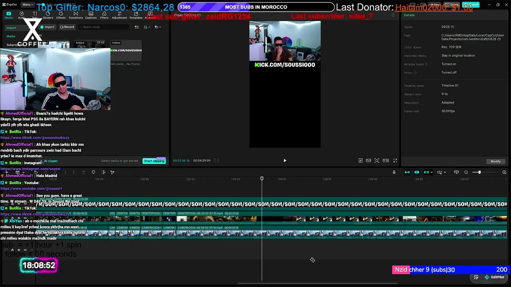This screenshot has width=511, height=287.
Task: Select the Media sidebar item
Action: [x=11, y=36]
